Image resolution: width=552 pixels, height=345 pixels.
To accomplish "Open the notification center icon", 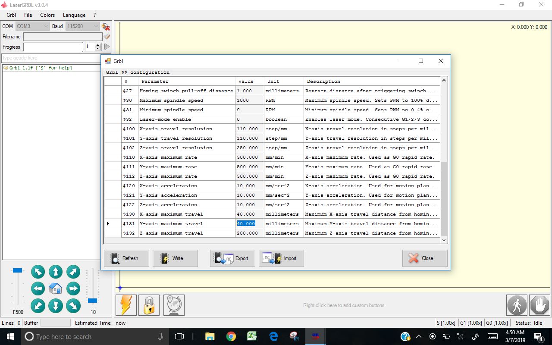I will click(539, 336).
